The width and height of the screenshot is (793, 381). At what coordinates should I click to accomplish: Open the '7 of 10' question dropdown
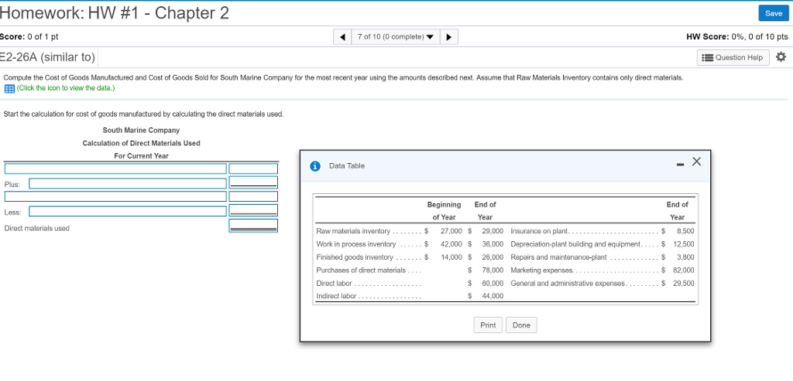396,37
